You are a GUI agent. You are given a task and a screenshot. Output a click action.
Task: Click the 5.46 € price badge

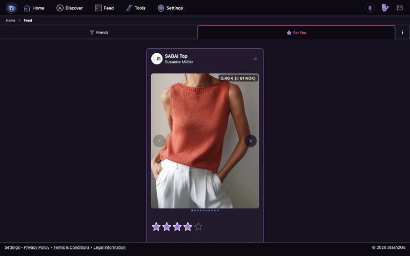[238, 78]
